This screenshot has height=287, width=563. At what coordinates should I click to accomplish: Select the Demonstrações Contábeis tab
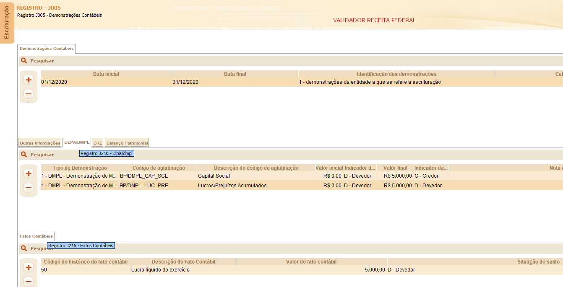46,48
